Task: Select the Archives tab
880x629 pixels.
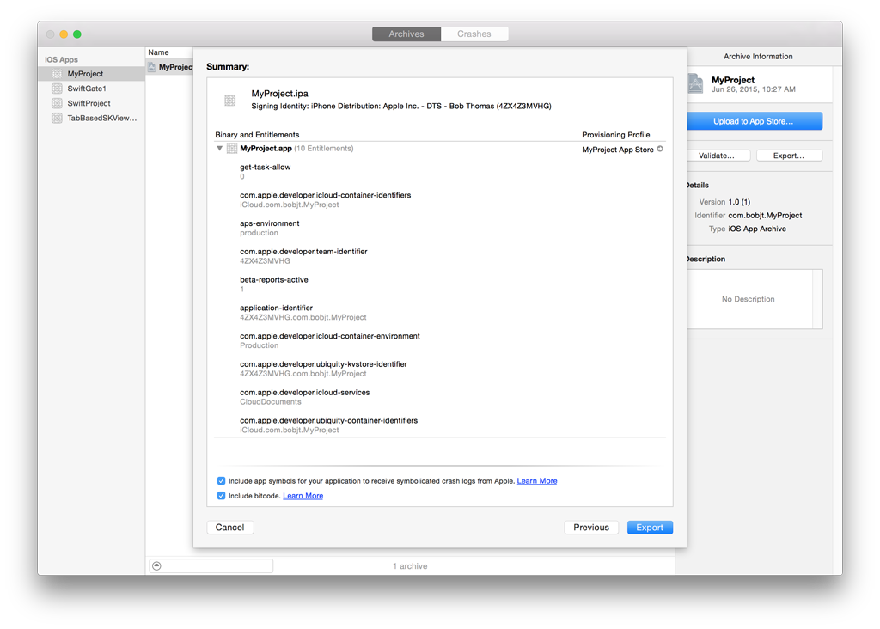Action: pos(406,34)
